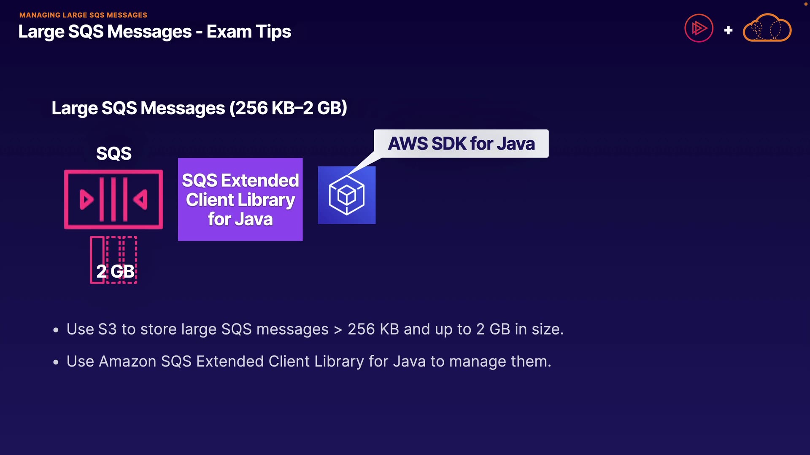
Task: Click the bullet dot before "Use S3"
Action: point(56,330)
